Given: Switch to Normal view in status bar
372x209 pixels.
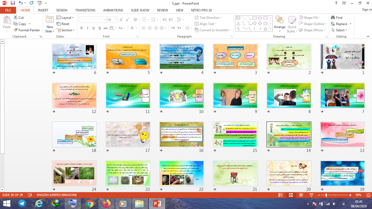Looking at the screenshot, I should tap(280, 195).
